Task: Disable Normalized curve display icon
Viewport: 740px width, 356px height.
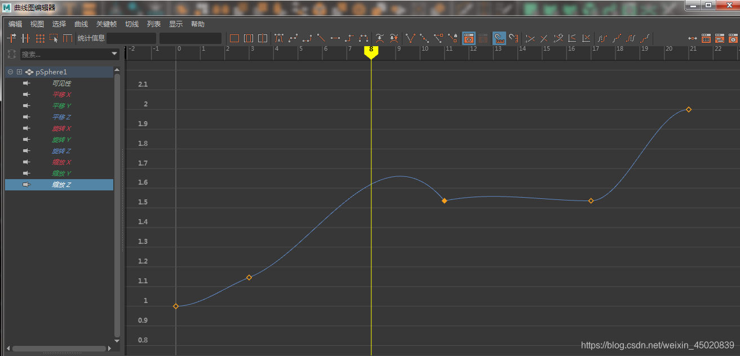Action: (x=544, y=38)
